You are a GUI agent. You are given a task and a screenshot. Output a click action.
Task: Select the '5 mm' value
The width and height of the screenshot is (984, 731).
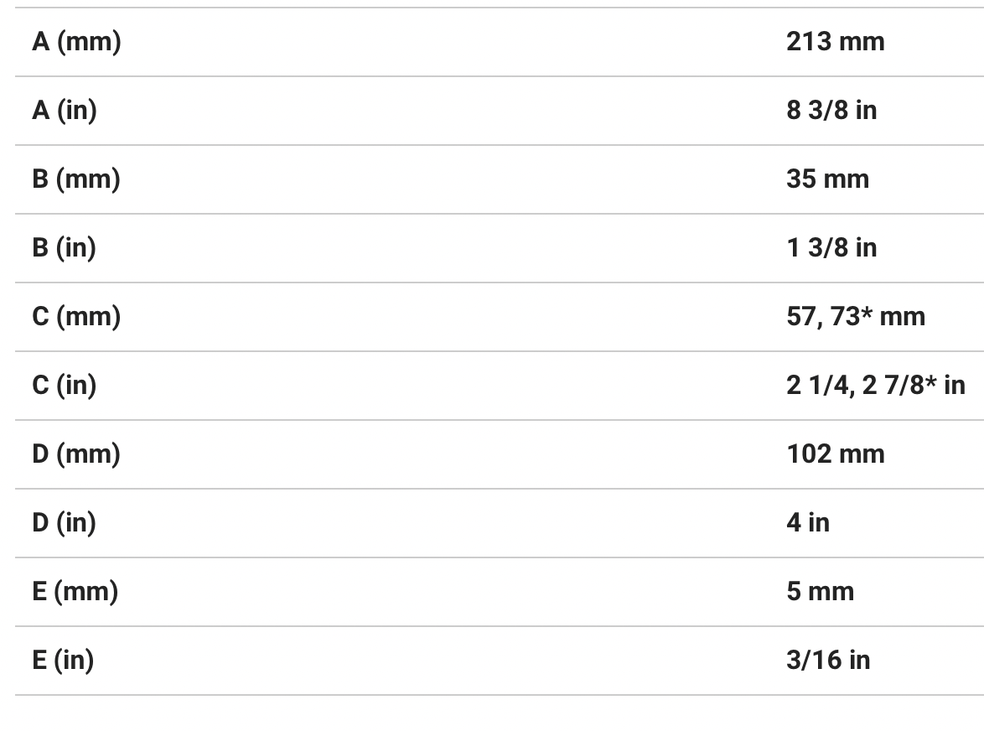[x=820, y=592]
